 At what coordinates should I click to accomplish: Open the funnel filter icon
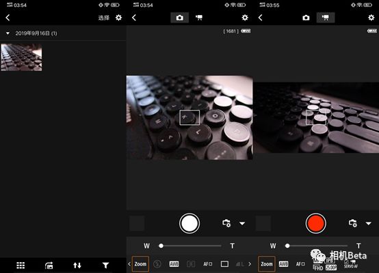click(105, 265)
